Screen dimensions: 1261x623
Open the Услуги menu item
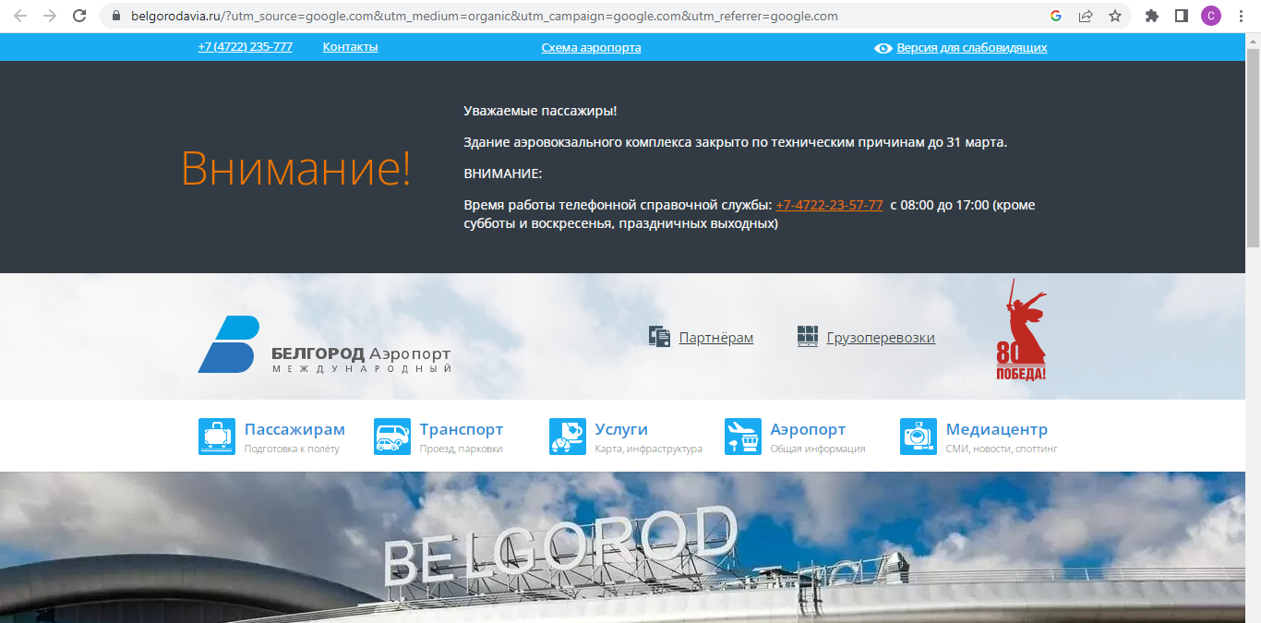click(621, 429)
